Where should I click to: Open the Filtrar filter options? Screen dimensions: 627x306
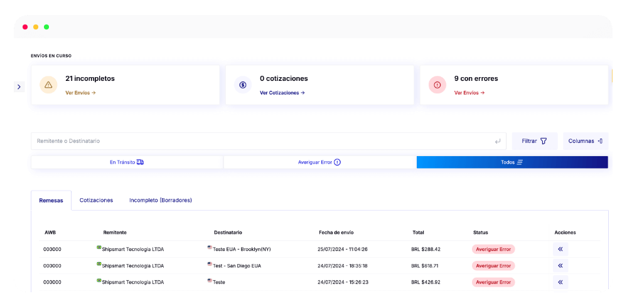point(534,141)
